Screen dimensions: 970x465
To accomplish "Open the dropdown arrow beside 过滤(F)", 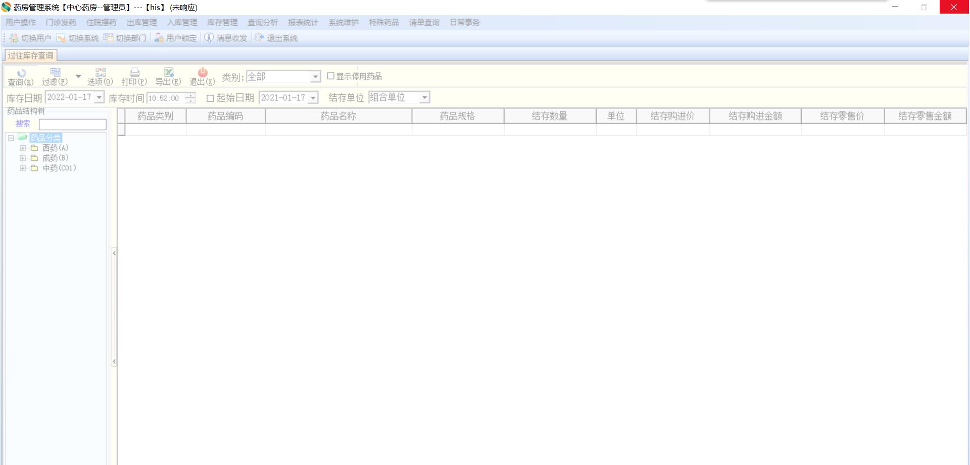I will click(78, 76).
